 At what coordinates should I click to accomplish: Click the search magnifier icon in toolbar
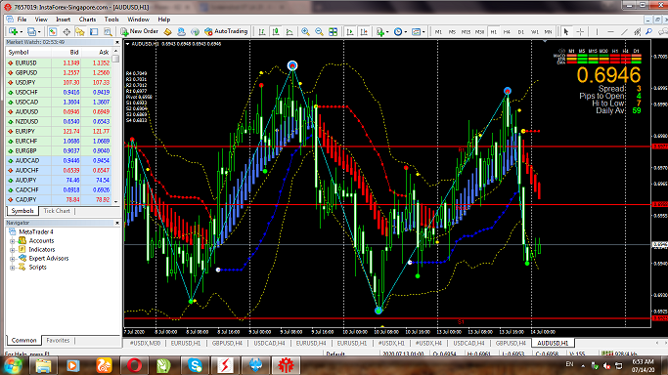pyautogui.click(x=648, y=31)
